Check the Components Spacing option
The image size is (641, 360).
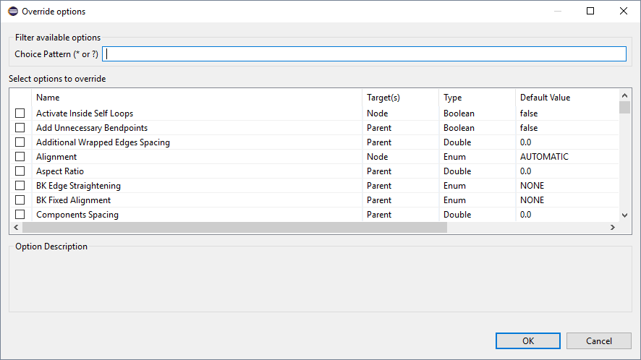[x=20, y=215]
